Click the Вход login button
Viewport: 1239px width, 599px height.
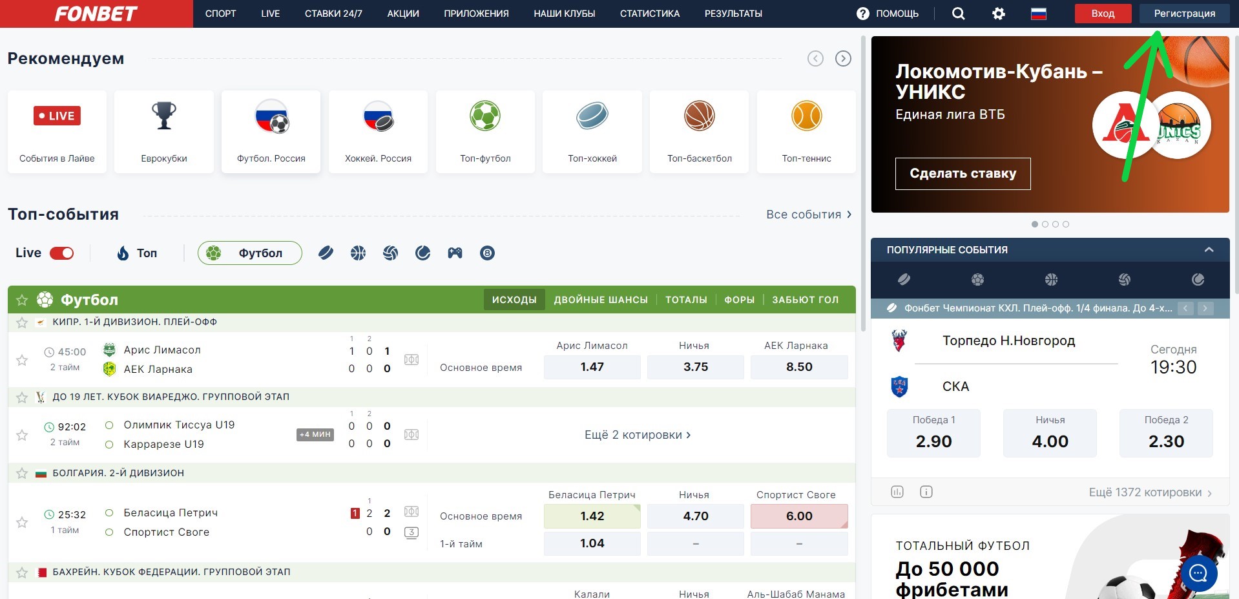pyautogui.click(x=1103, y=14)
